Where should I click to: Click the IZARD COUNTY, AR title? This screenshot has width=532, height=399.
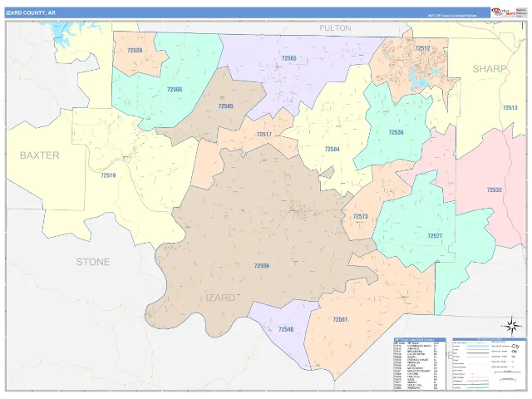point(31,13)
